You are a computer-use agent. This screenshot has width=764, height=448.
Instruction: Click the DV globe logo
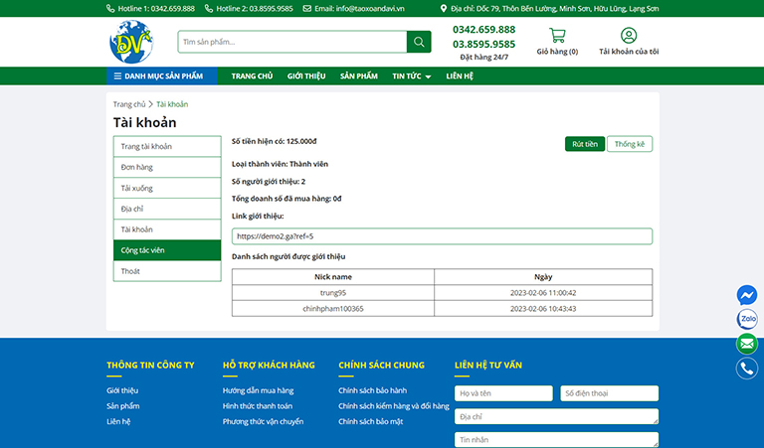point(131,42)
